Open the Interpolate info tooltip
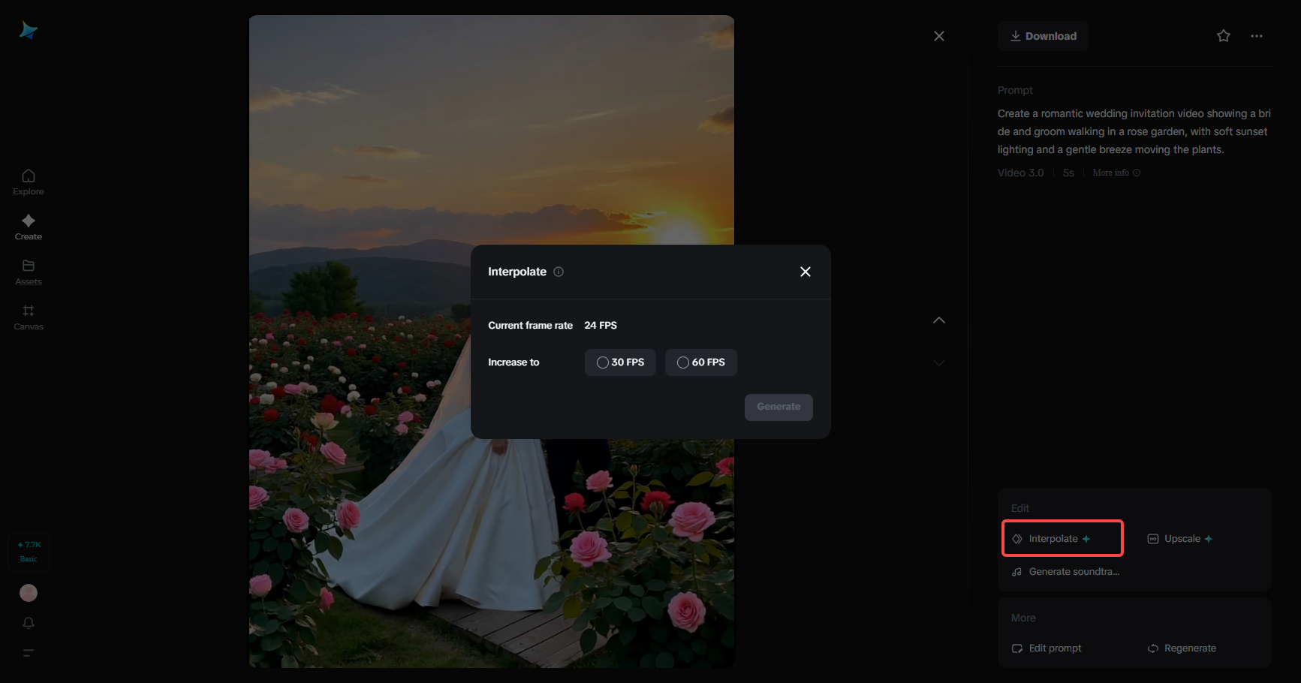This screenshot has width=1301, height=683. click(x=558, y=272)
